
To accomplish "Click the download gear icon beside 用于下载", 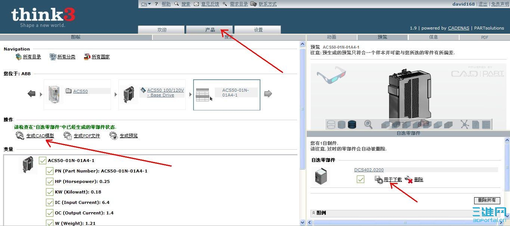I will [x=379, y=180].
